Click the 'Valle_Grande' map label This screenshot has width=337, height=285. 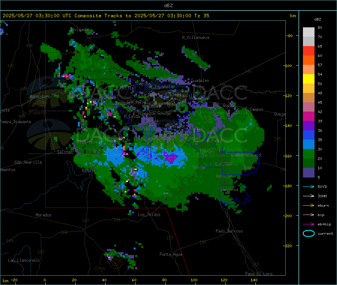(111, 138)
